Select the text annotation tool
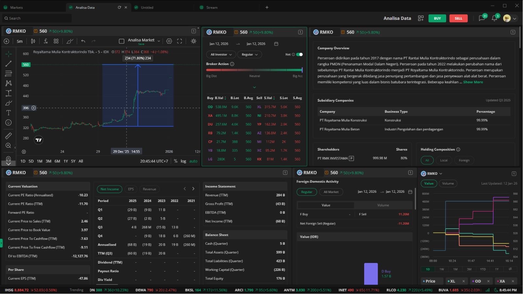The width and height of the screenshot is (523, 294). pyautogui.click(x=8, y=113)
